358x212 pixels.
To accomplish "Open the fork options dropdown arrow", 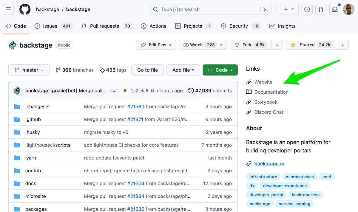I will click(x=277, y=45).
